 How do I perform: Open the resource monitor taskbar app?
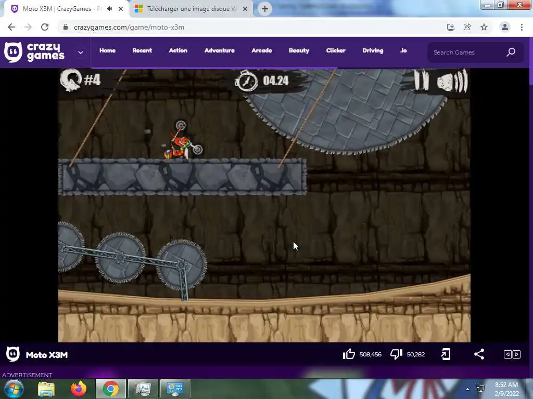[143, 389]
